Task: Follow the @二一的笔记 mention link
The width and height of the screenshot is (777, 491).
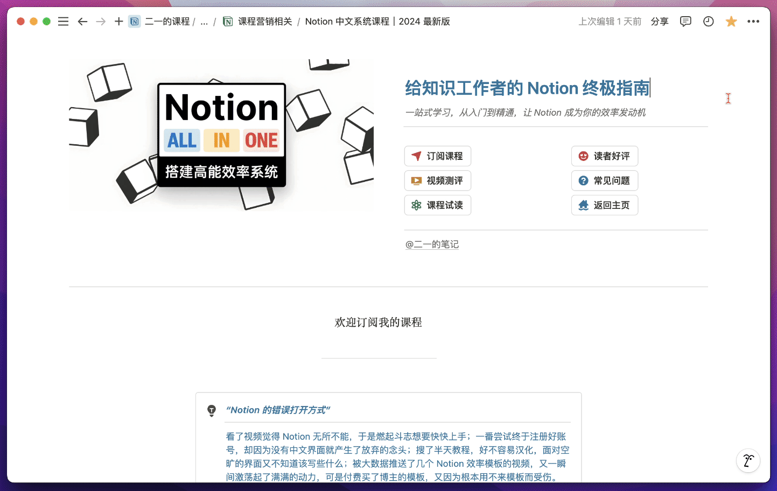Action: (x=432, y=244)
